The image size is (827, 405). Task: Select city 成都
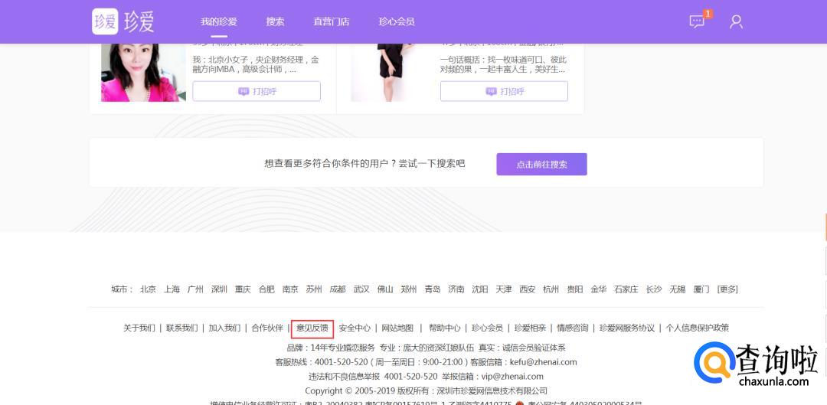point(338,289)
